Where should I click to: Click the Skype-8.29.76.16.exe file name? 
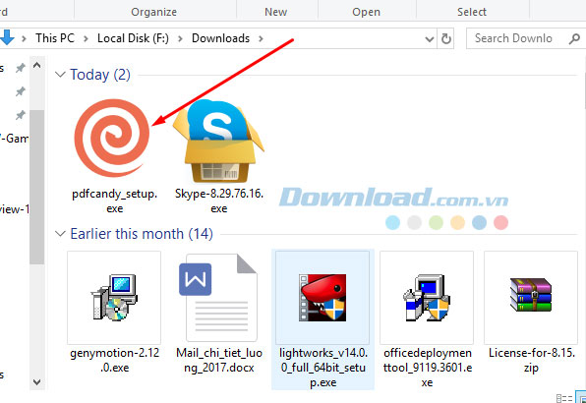(x=219, y=201)
